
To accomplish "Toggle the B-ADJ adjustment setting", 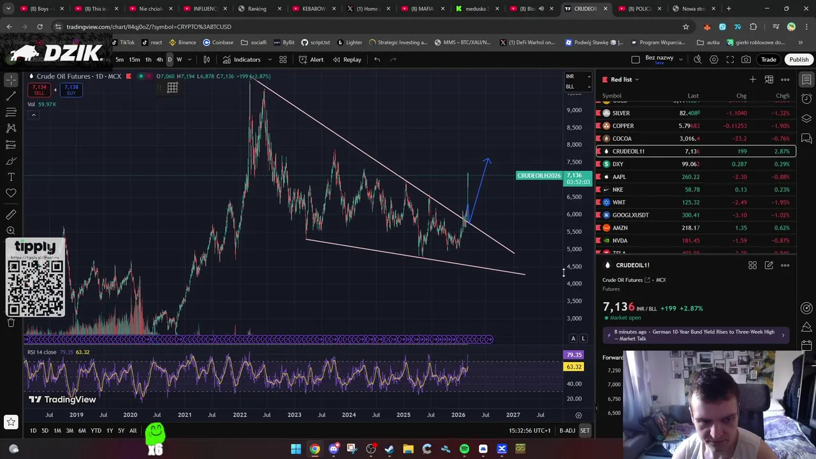I will point(567,431).
